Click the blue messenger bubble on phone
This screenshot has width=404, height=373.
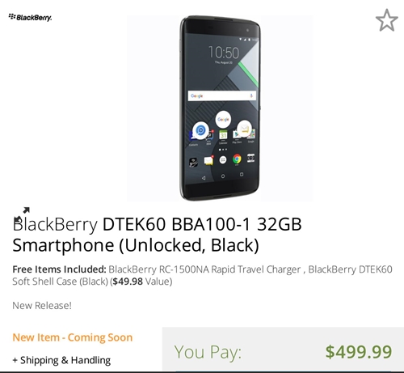point(200,130)
